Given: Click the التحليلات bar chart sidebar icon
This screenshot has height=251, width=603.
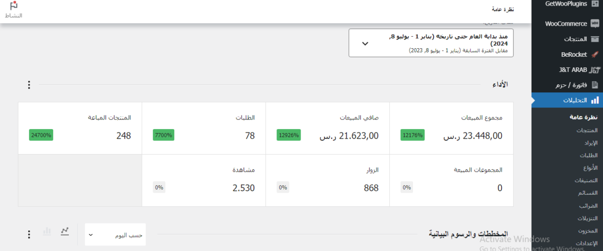Looking at the screenshot, I should (x=595, y=100).
